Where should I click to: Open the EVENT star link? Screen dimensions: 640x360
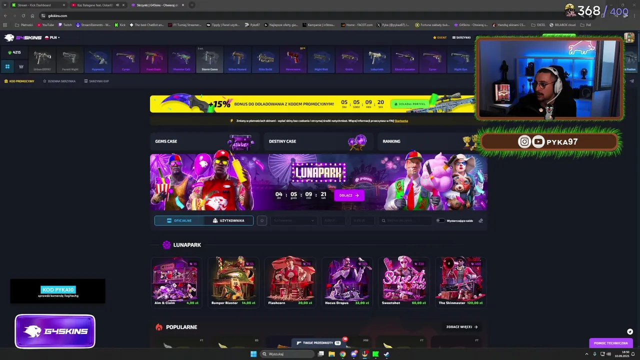pos(440,37)
